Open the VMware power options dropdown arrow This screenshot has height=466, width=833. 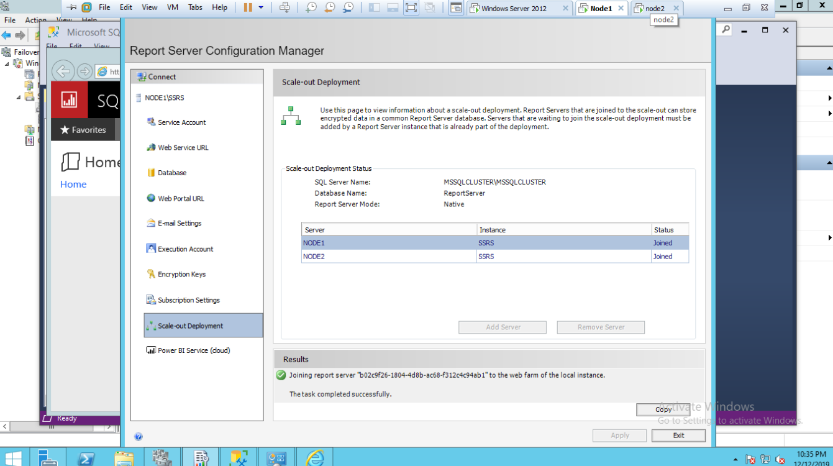(261, 7)
